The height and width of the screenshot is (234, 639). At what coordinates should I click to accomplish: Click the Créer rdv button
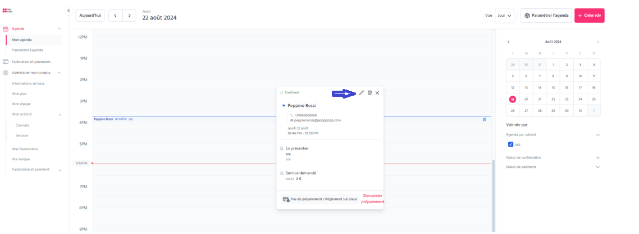click(x=589, y=16)
